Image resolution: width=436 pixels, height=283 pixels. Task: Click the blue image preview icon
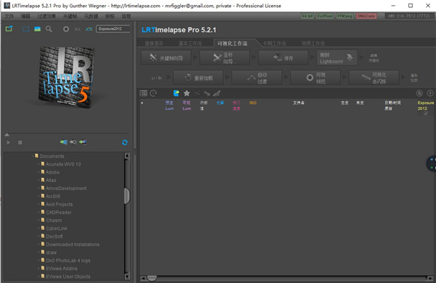[37, 29]
